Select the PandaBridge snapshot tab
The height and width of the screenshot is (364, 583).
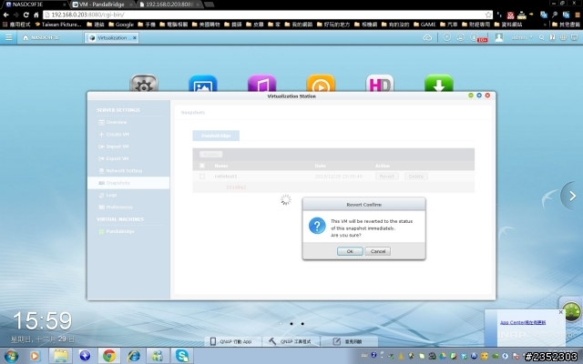215,135
